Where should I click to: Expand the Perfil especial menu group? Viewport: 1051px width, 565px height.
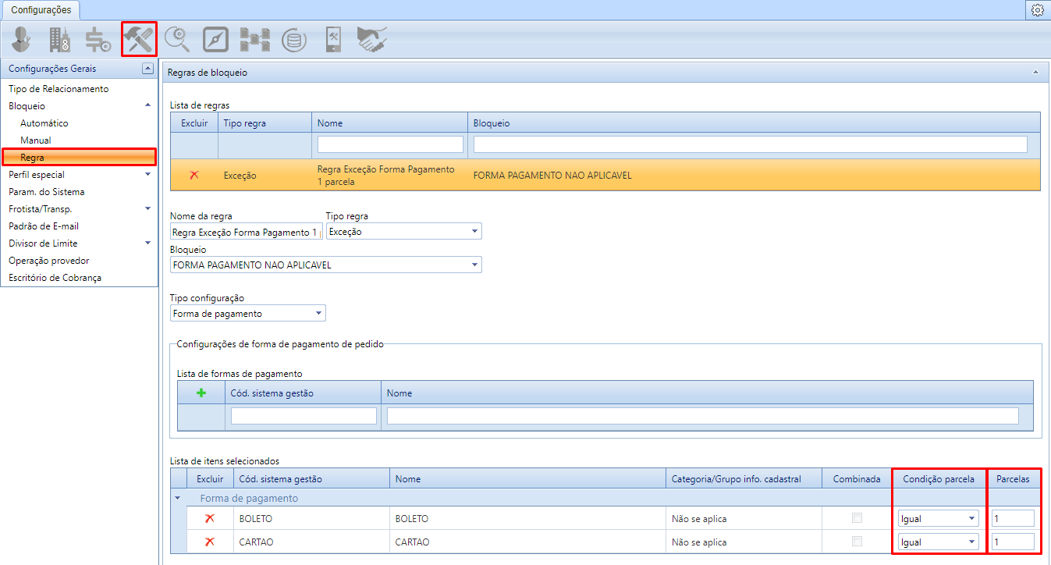148,174
